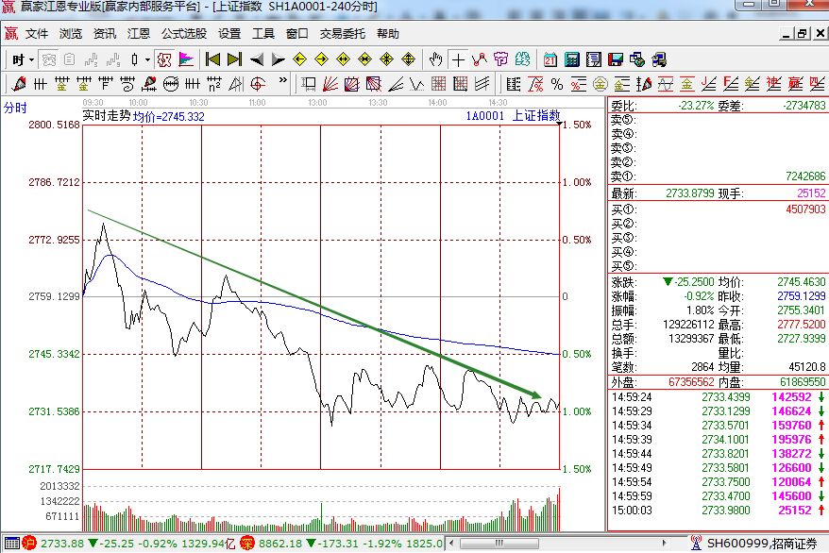Click the black right-arrow next icon

279,59
